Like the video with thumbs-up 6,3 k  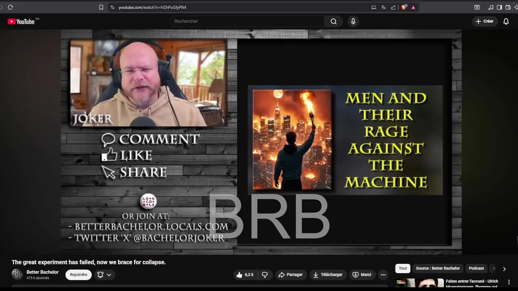tap(246, 275)
